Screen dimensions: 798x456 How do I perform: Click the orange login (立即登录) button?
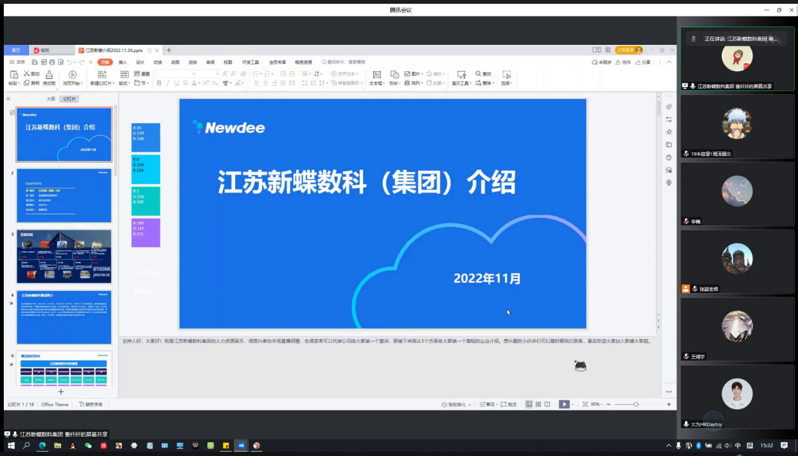629,50
